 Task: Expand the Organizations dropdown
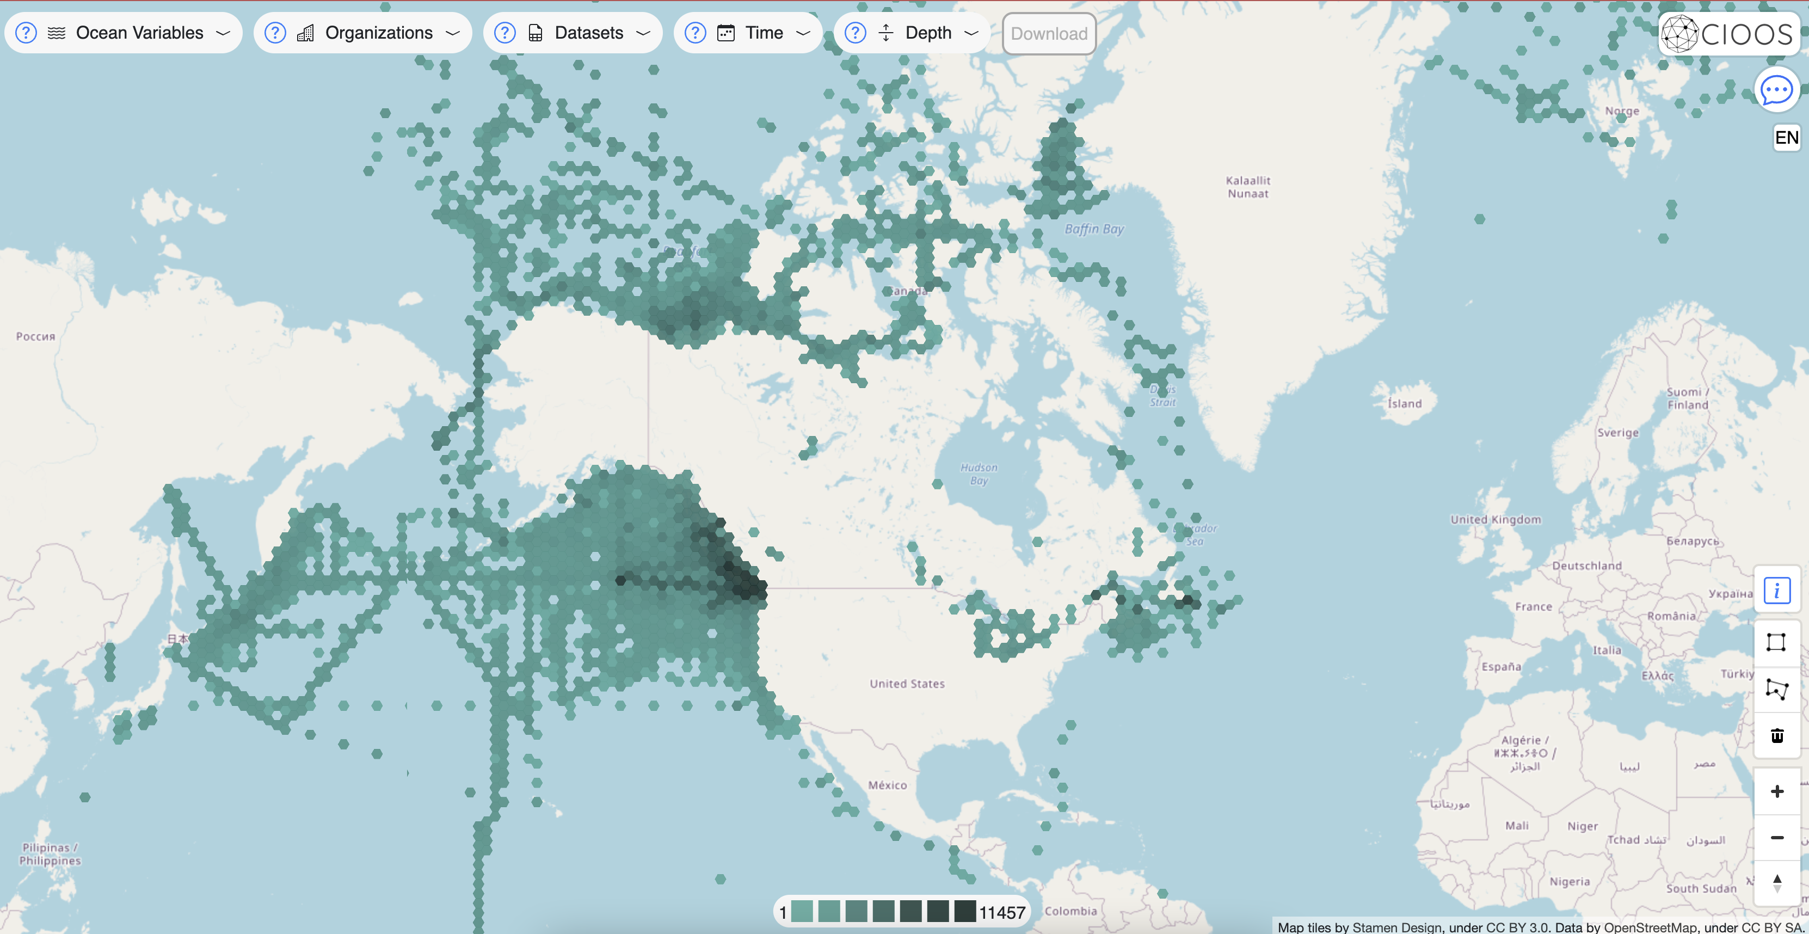[x=453, y=33]
